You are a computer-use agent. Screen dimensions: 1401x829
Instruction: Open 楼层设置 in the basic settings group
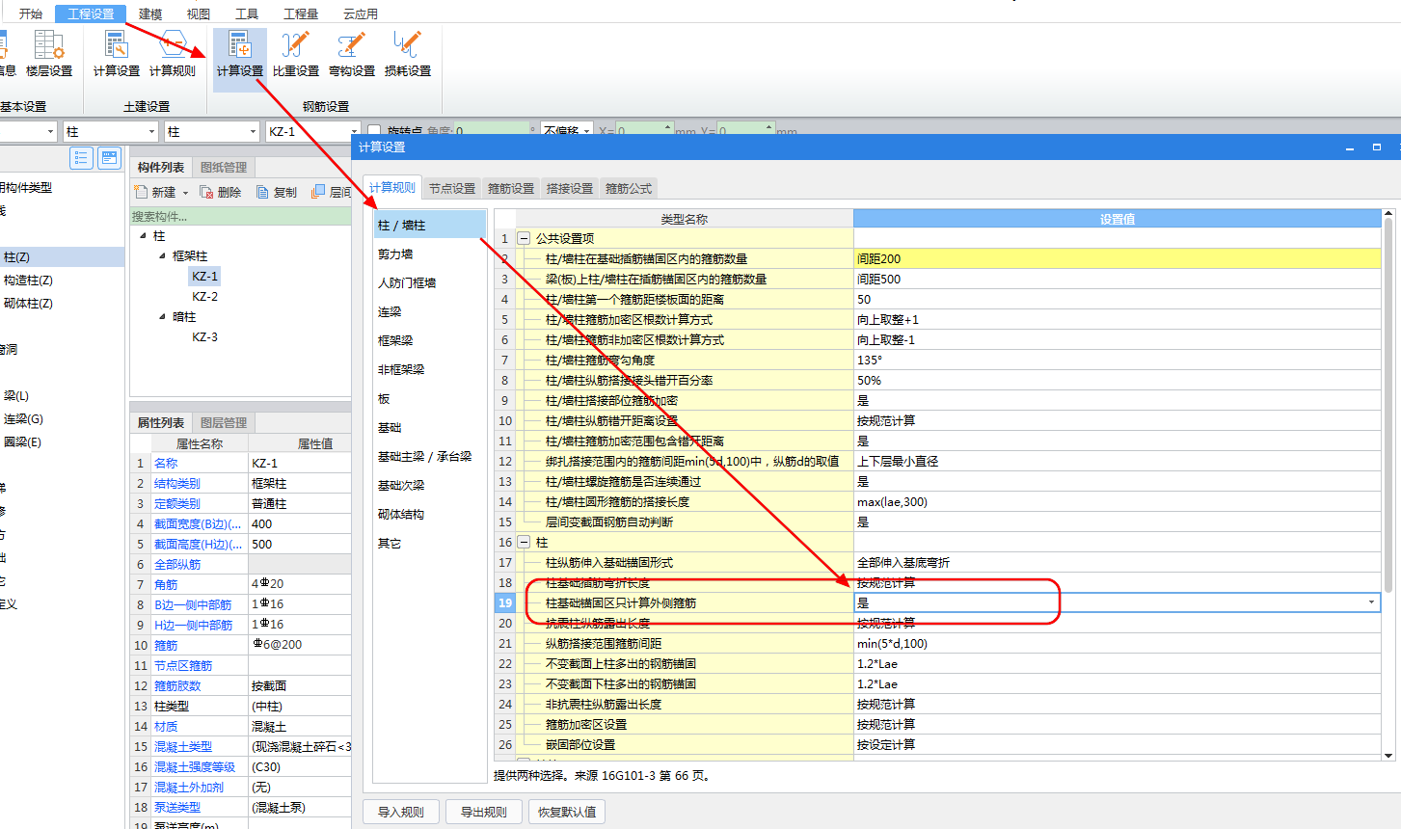click(x=49, y=53)
